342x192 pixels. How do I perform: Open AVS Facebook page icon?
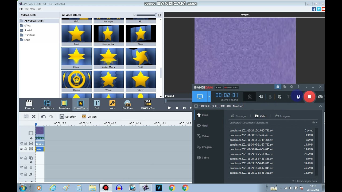pos(314,9)
